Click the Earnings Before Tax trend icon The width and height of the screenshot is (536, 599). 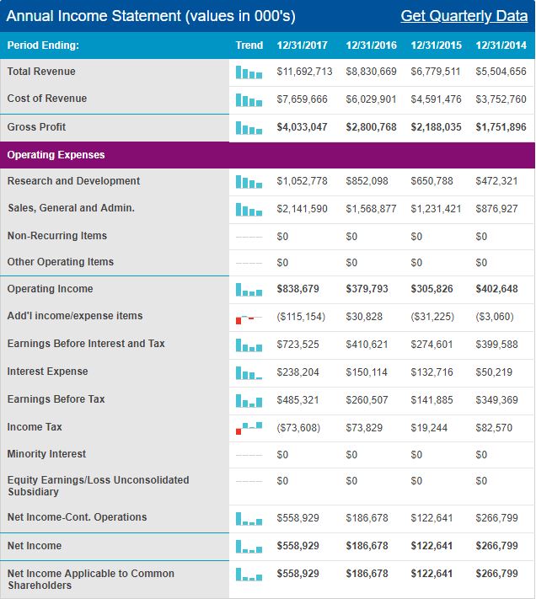[249, 400]
